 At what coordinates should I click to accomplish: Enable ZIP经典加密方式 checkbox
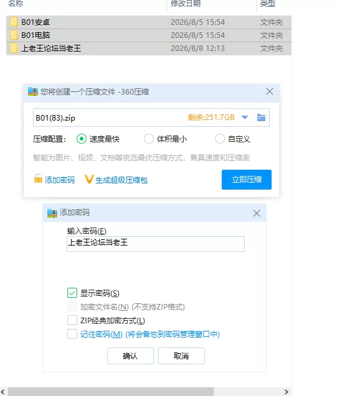pos(72,320)
